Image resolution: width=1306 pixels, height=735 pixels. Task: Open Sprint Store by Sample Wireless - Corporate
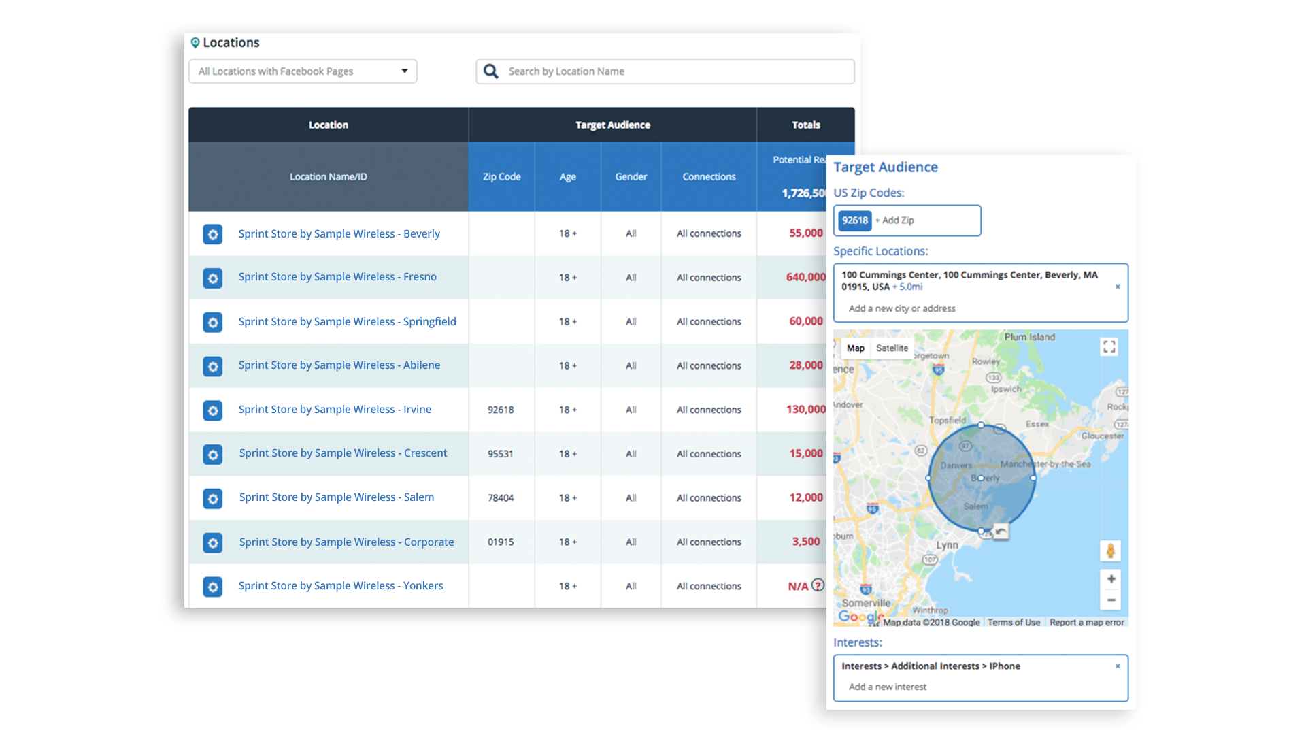tap(346, 542)
